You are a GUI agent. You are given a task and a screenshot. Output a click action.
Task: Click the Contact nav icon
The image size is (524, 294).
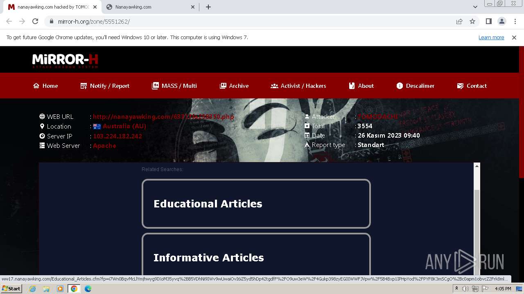pos(460,86)
